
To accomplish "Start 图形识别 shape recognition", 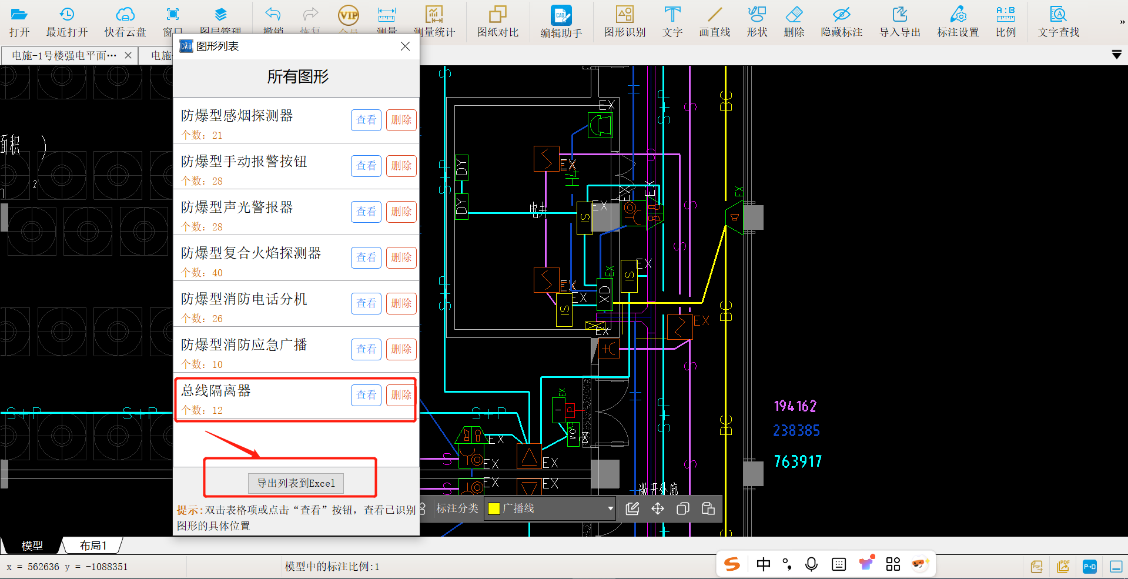I will pos(625,22).
